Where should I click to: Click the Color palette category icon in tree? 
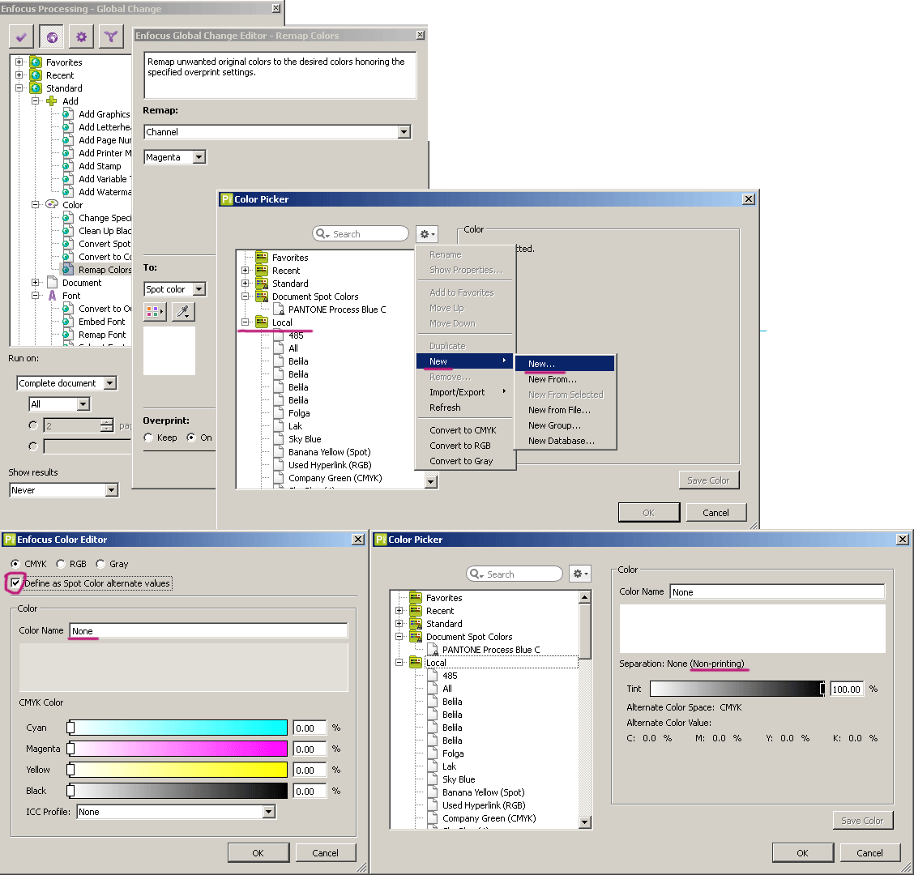coord(52,205)
